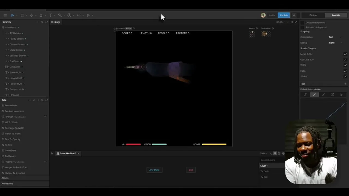Choose hold default interpolation
The height and width of the screenshot is (196, 349).
click(x=305, y=95)
